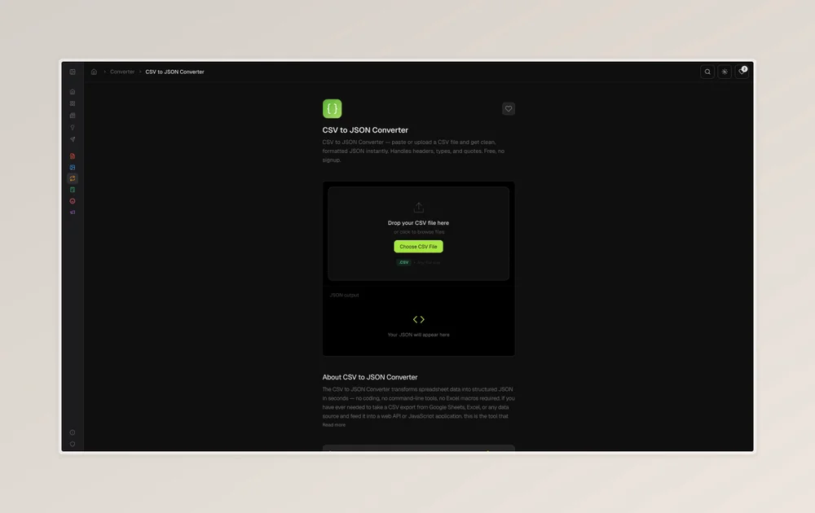The image size is (815, 513).
Task: Favorite this tool with the heart button
Action: pos(509,109)
